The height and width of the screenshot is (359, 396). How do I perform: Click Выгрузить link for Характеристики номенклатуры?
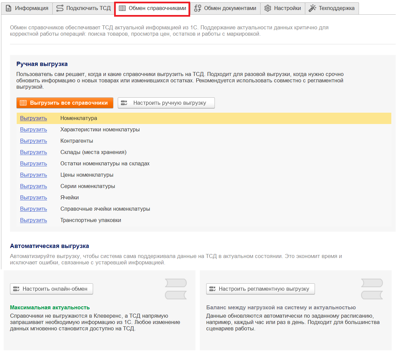pos(34,130)
